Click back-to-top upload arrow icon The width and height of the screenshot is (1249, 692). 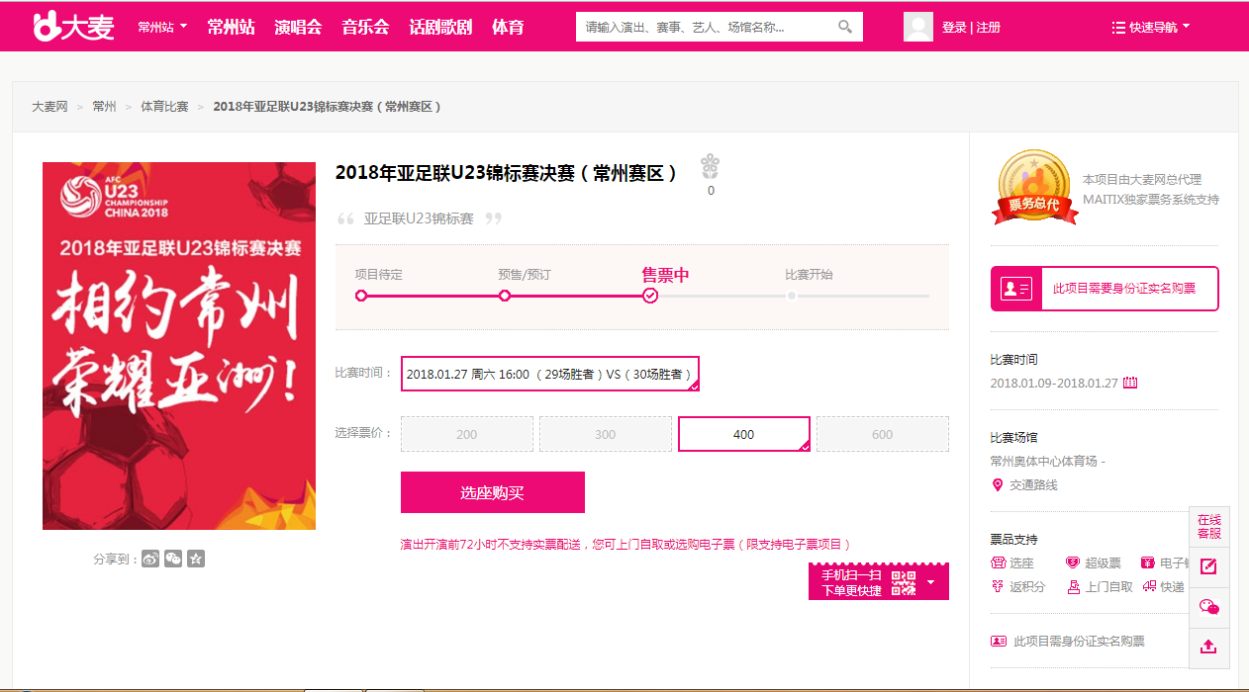coord(1207,647)
